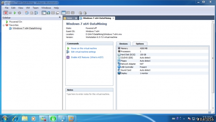The image size is (216, 122).
Task: Select the Hard Disk (SCSI) device row
Action: [163, 54]
